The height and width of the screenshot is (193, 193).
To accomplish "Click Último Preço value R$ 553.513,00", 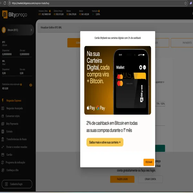I will coord(59,14).
